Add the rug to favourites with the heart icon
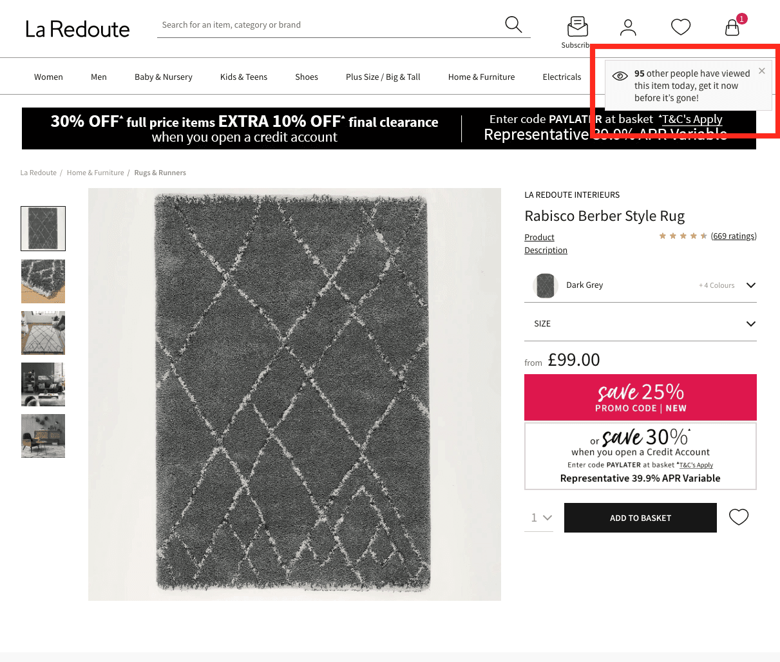 [x=738, y=517]
